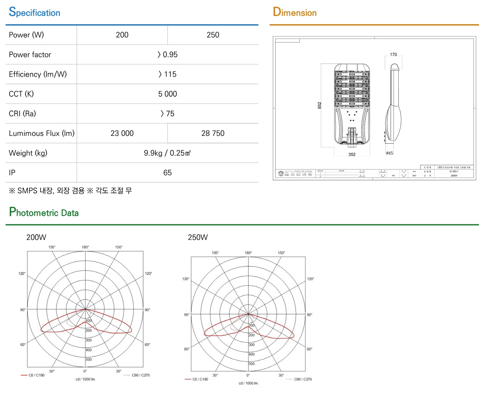
Task: Select the 65 value in IP row
Action: tap(168, 173)
